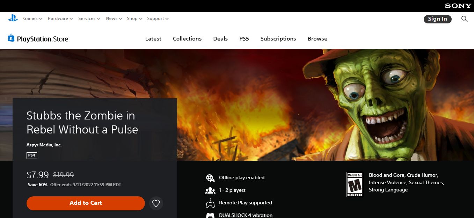Viewport: 474px width, 218px height.
Task: Click the Offline play enabled text
Action: coord(242,178)
